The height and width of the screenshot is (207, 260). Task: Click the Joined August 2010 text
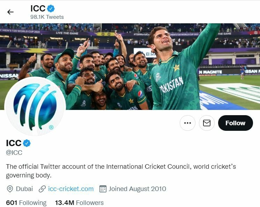[137, 189]
